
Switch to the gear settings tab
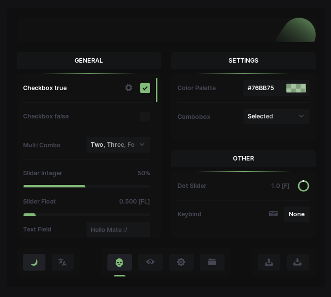coord(181,262)
